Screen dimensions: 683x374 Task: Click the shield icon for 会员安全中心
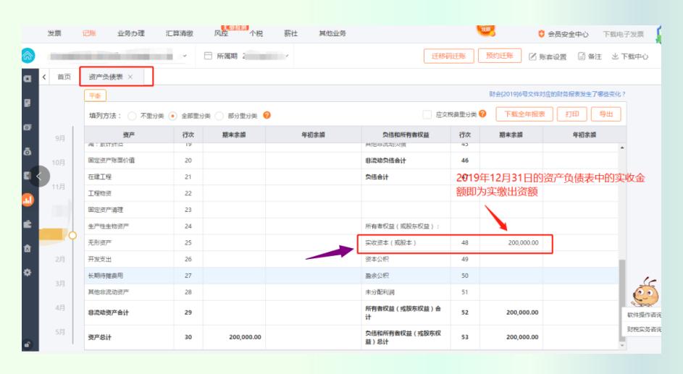click(x=542, y=33)
